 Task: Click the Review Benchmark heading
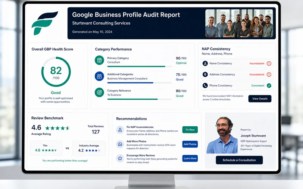tap(47, 118)
